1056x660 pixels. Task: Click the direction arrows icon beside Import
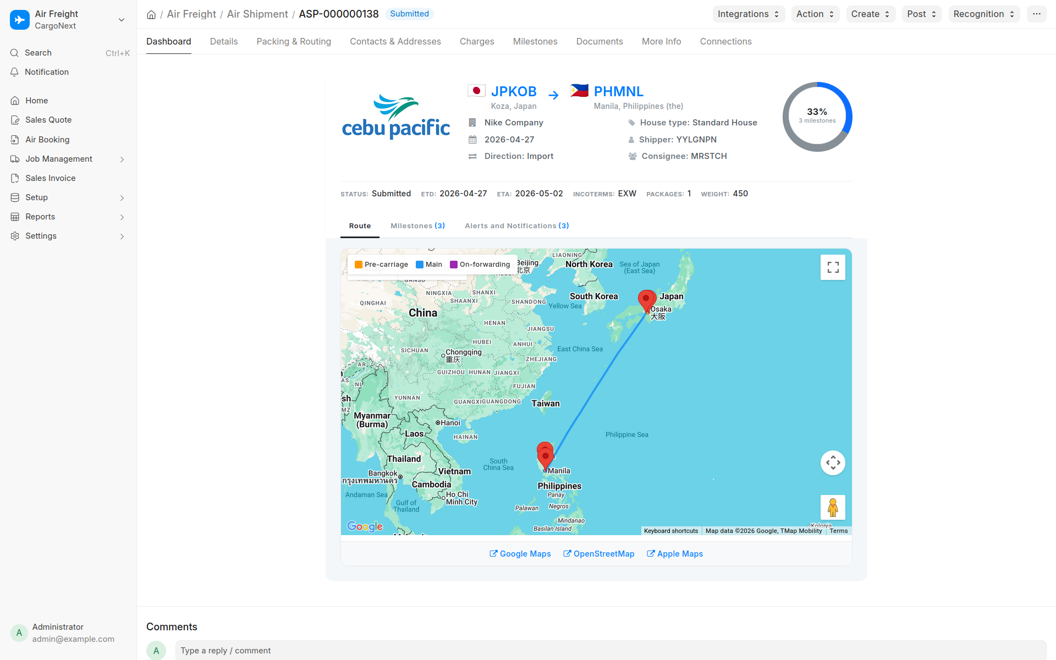(472, 156)
